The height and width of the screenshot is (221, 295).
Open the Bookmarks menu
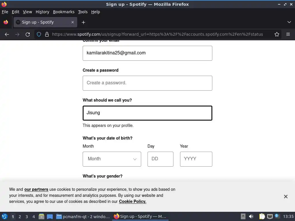click(64, 12)
